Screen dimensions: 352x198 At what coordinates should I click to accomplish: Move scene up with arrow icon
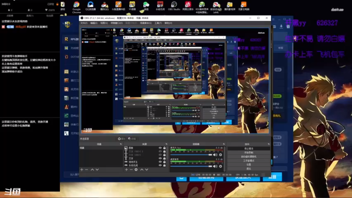point(92,170)
